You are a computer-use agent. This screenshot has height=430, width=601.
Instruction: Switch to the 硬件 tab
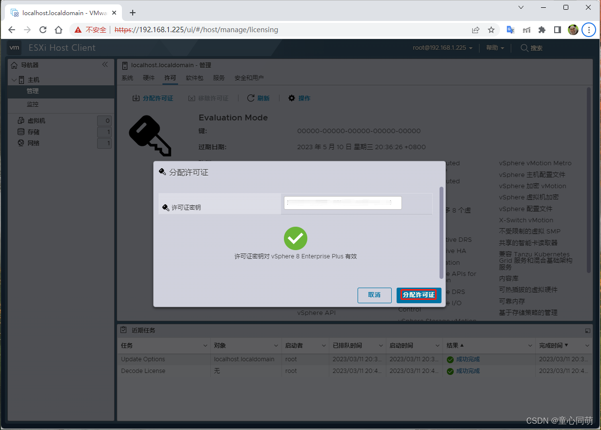tap(148, 78)
